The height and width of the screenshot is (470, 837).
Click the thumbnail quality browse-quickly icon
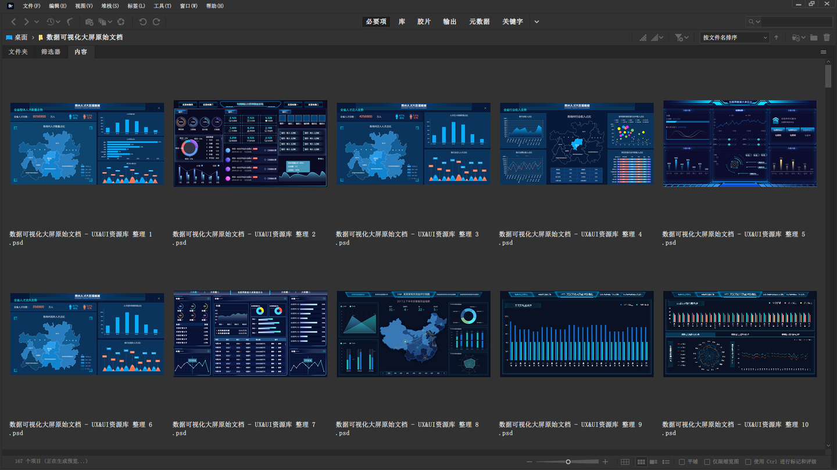pyautogui.click(x=643, y=37)
